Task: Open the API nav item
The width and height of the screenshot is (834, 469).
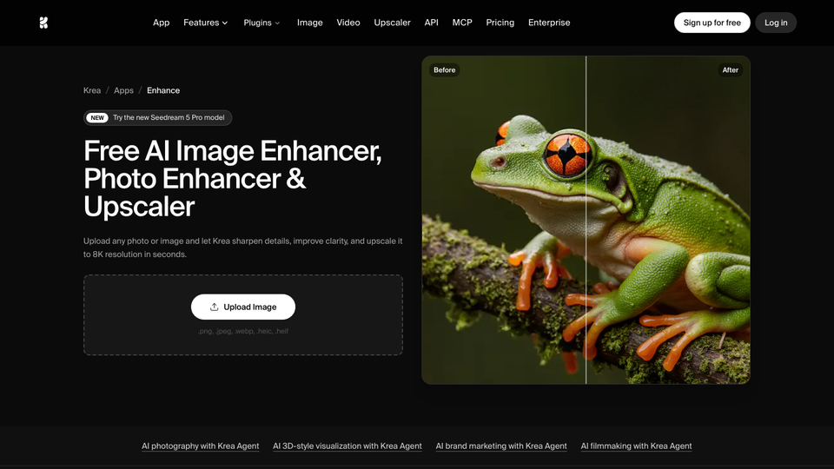Action: click(x=432, y=23)
